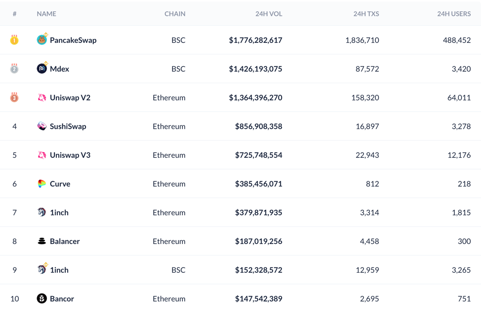Sort table by 24H USERS column
Screen dimensions: 481x311
coord(453,14)
